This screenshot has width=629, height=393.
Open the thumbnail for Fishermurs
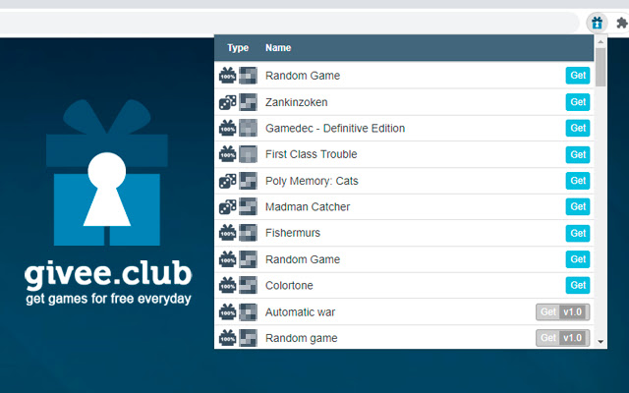coord(248,233)
